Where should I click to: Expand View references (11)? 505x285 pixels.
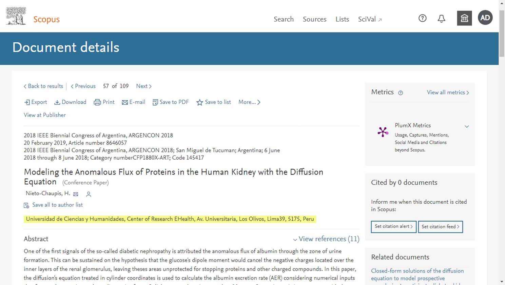tap(326, 239)
